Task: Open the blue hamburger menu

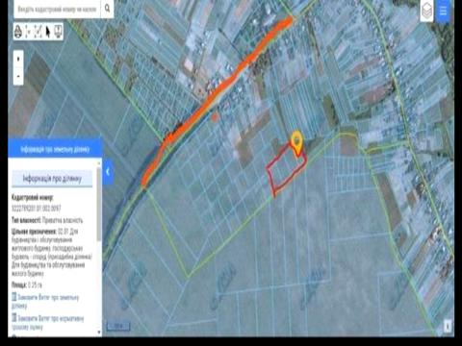Action: 444,11
